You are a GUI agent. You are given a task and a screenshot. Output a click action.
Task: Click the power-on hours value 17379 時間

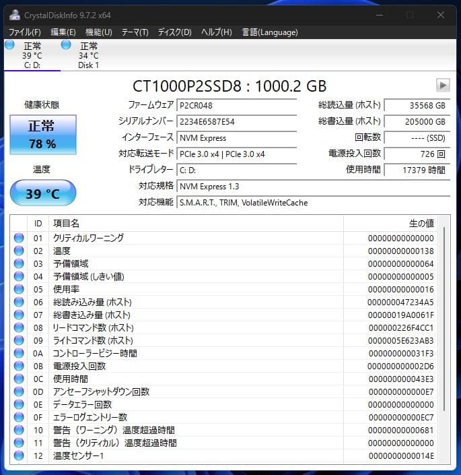pyautogui.click(x=417, y=170)
